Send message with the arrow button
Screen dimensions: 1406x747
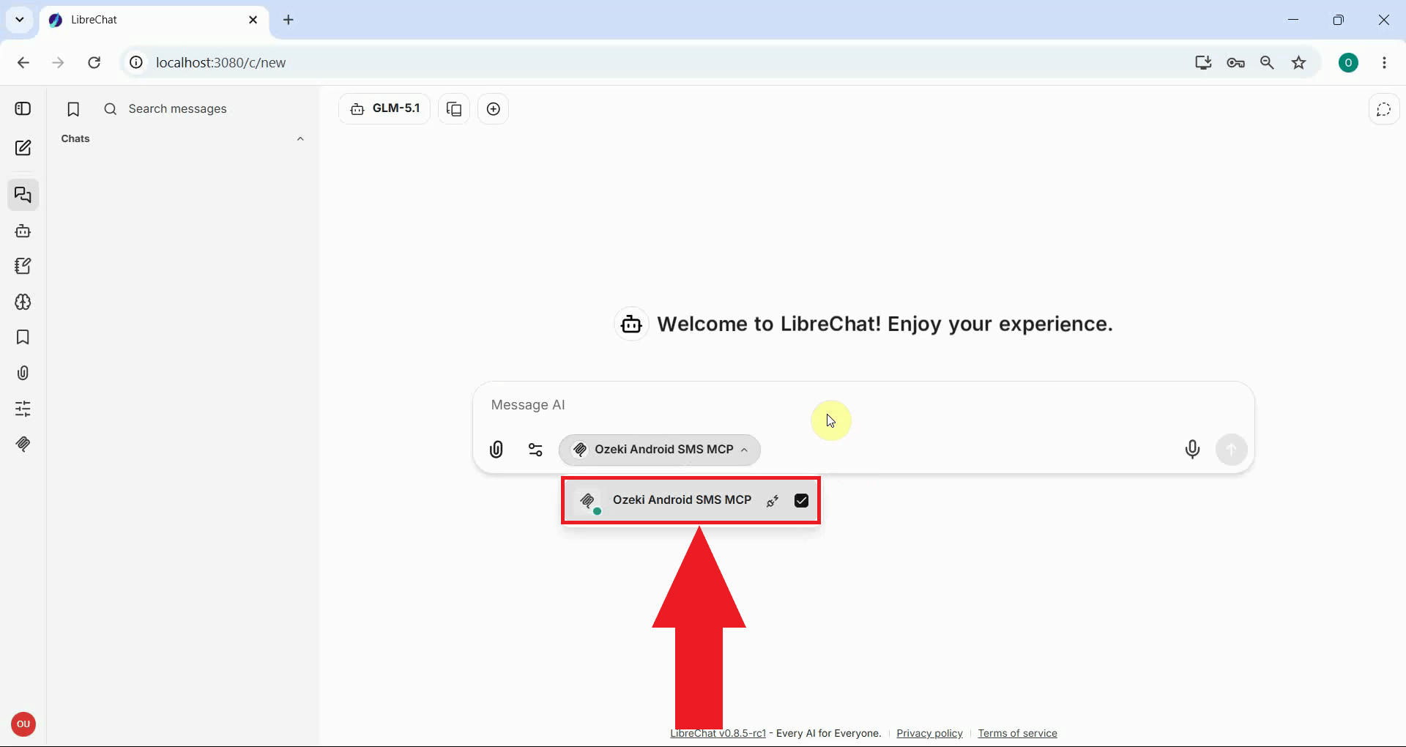1231,449
